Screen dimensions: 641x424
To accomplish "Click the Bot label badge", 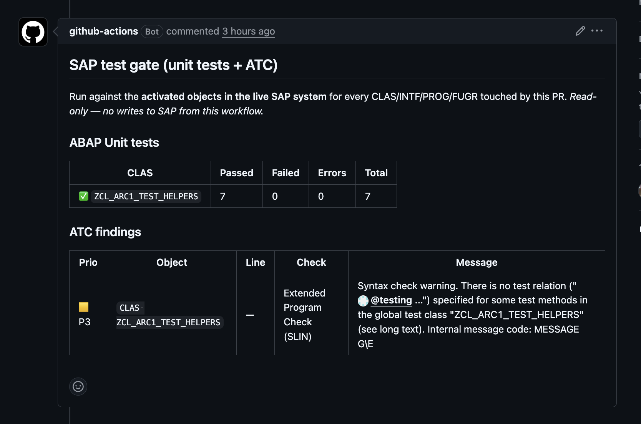I will click(x=152, y=31).
